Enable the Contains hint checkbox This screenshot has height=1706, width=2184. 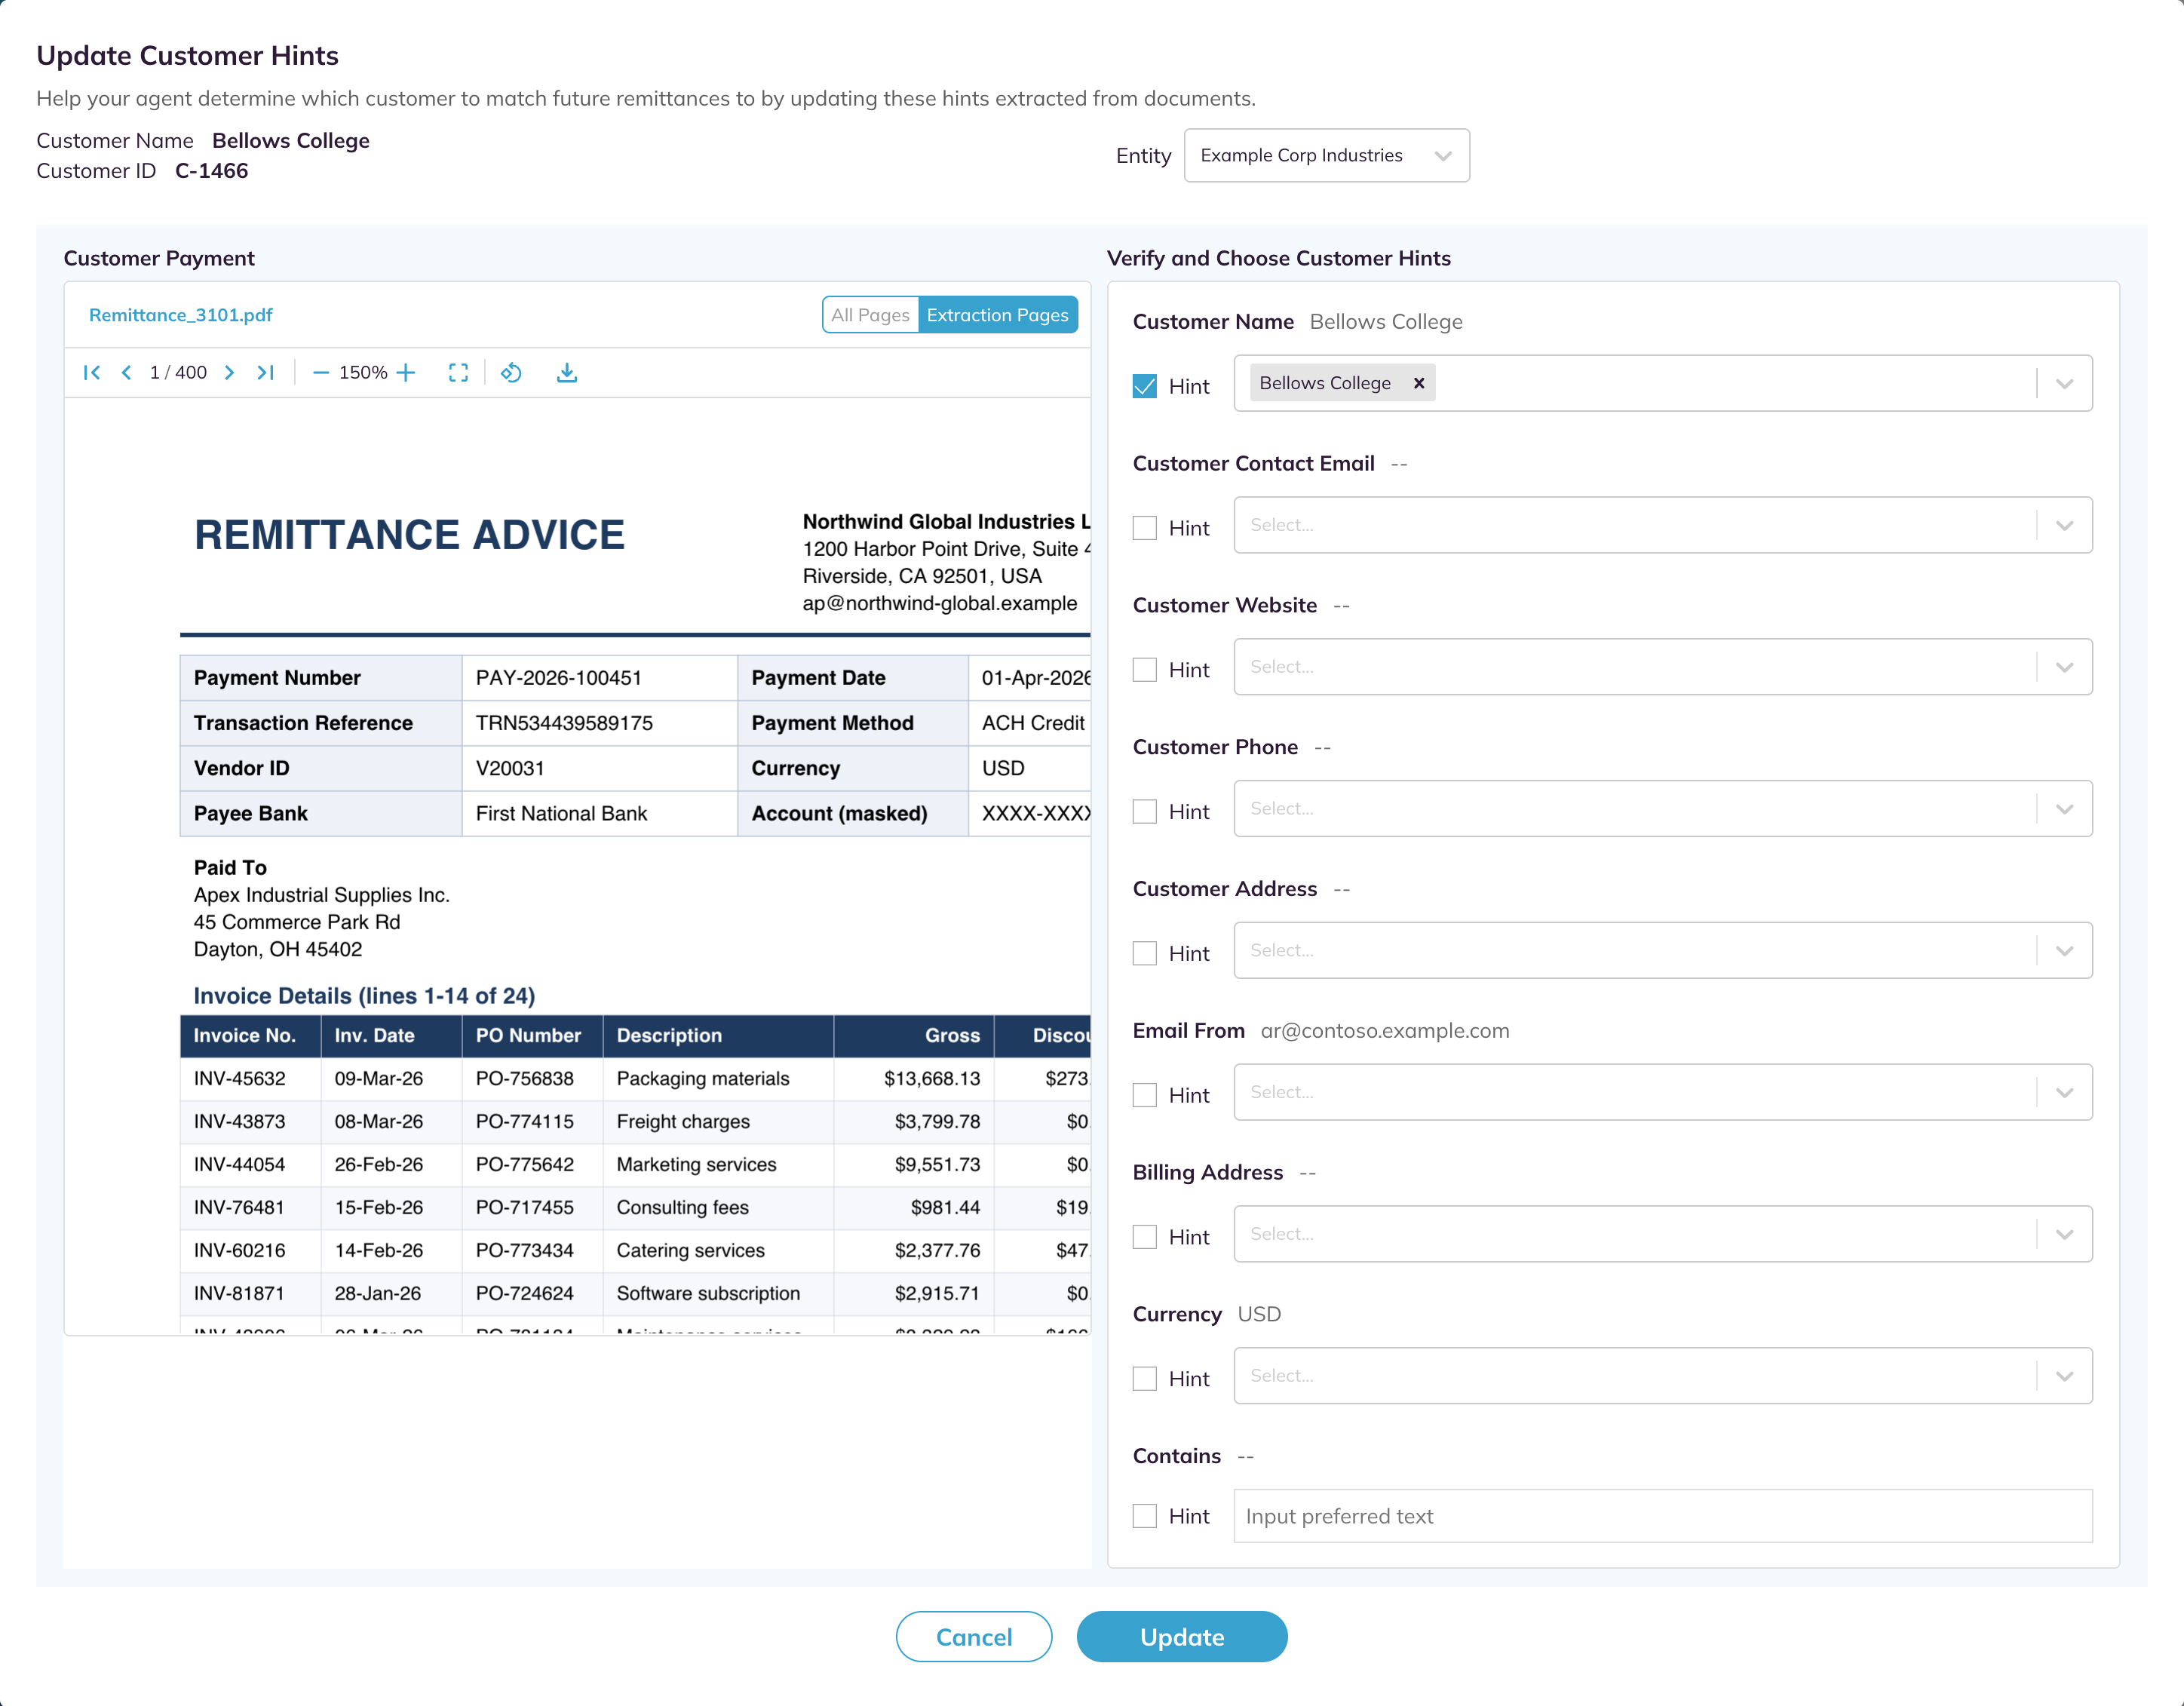tap(1144, 1516)
